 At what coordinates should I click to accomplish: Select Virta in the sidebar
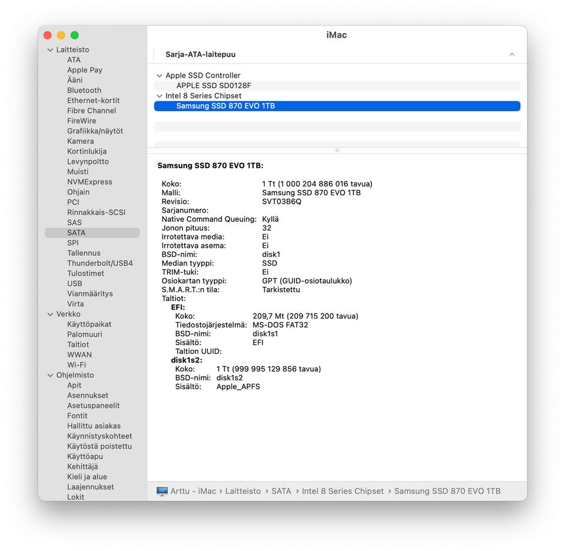76,304
